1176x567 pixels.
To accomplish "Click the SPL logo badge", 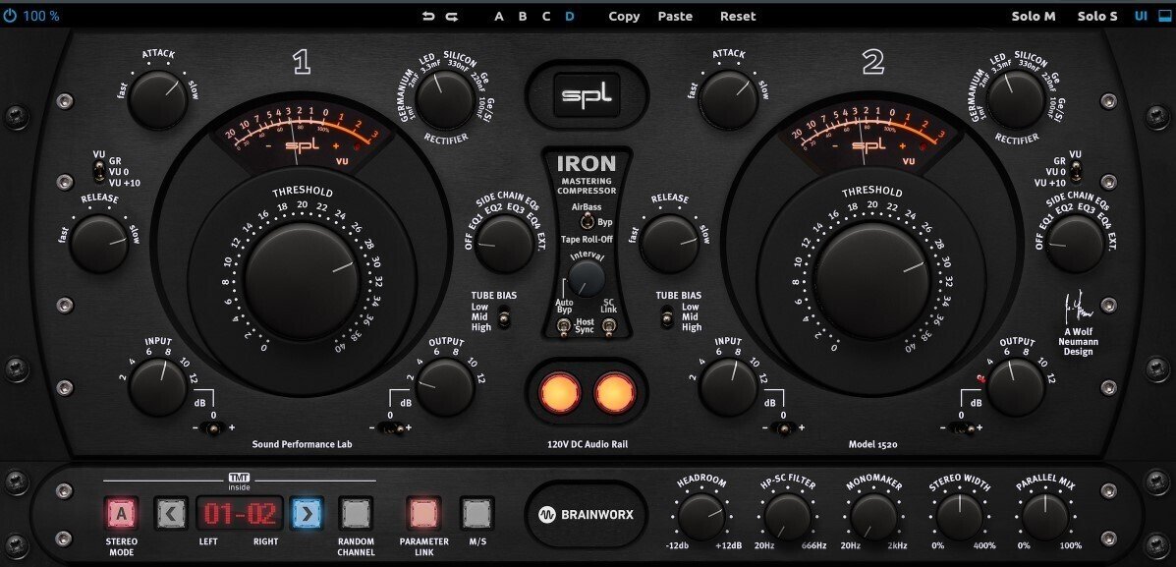I will [588, 96].
